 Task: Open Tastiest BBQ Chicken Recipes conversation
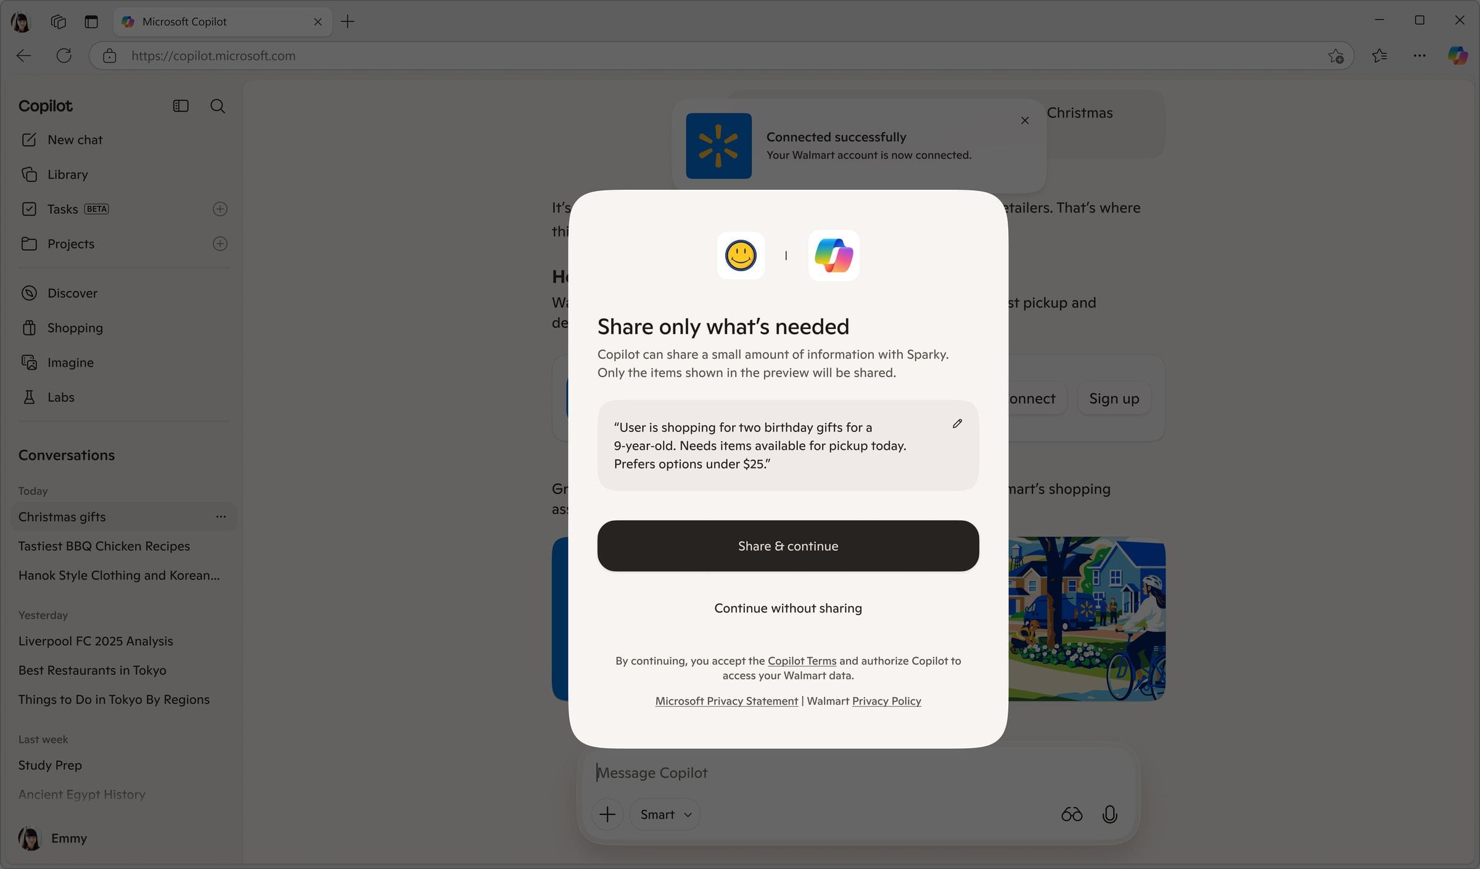tap(104, 546)
